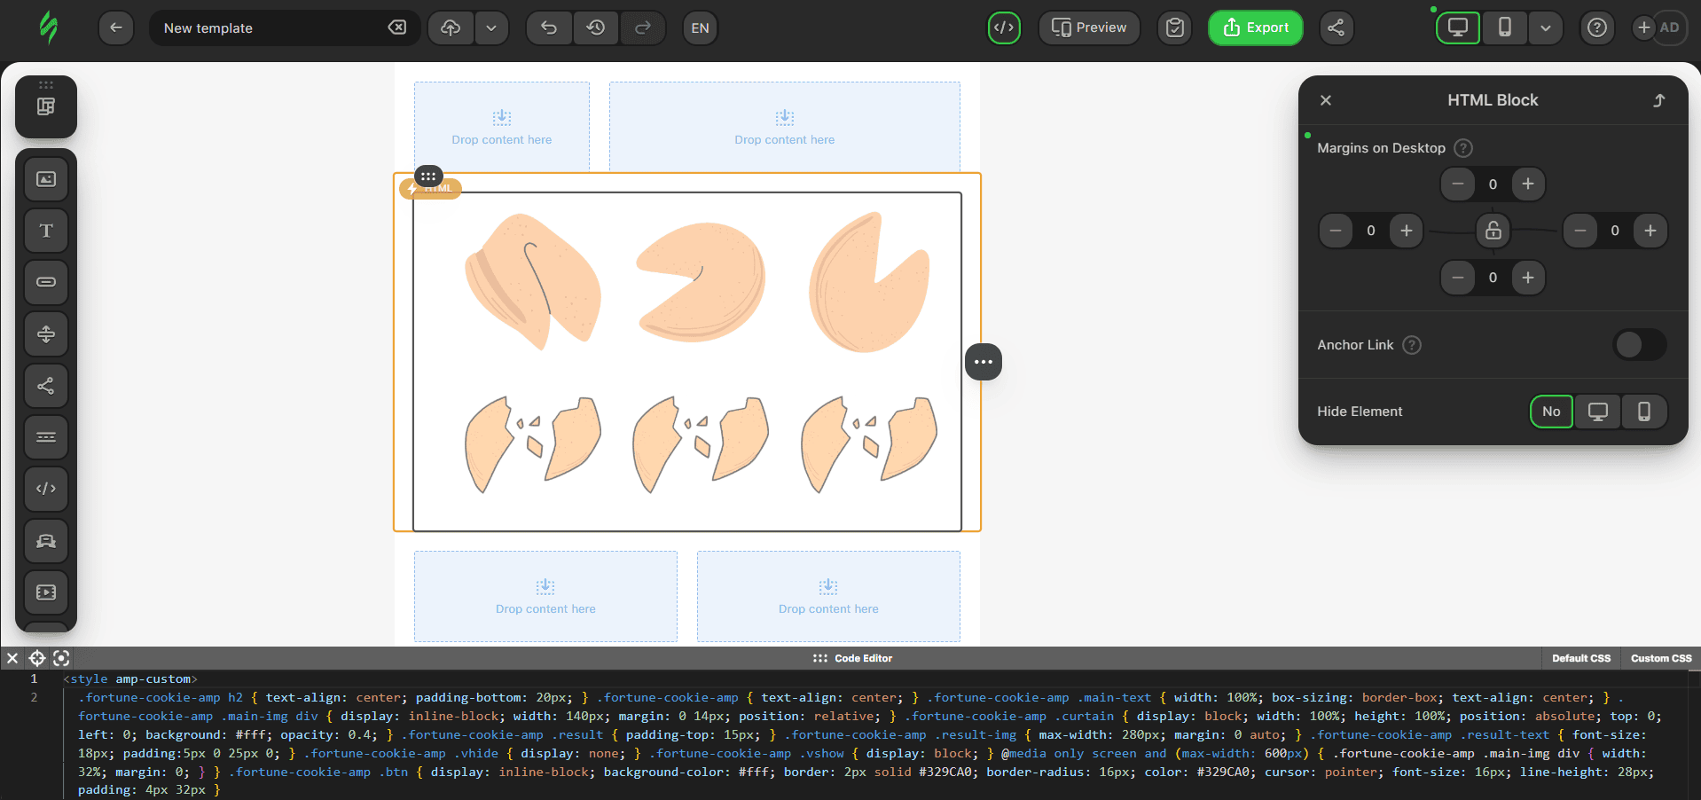The height and width of the screenshot is (800, 1701).
Task: Click the share icon in top bar
Action: 1336,27
